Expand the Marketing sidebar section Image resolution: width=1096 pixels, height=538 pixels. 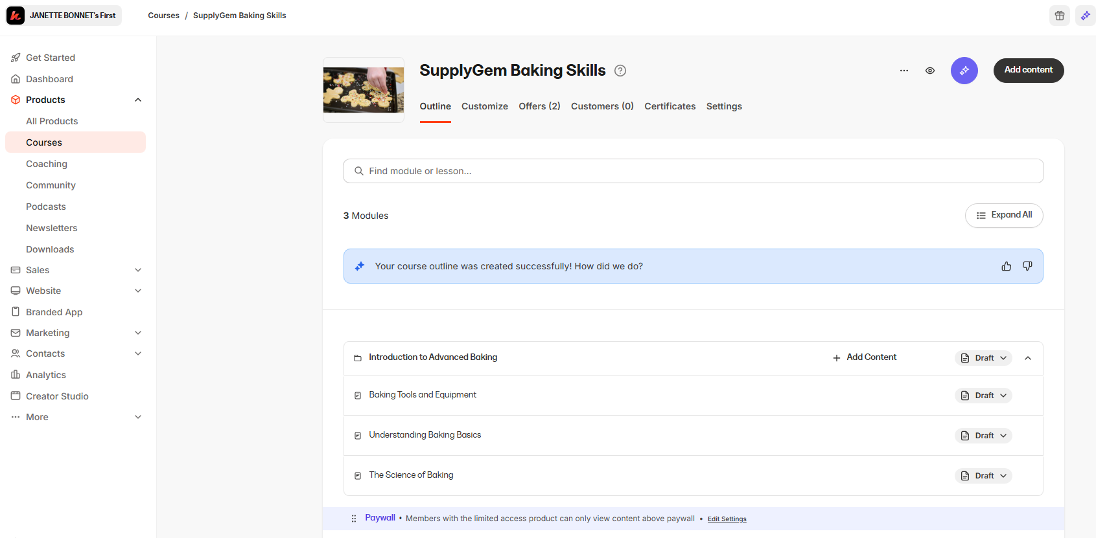point(138,333)
